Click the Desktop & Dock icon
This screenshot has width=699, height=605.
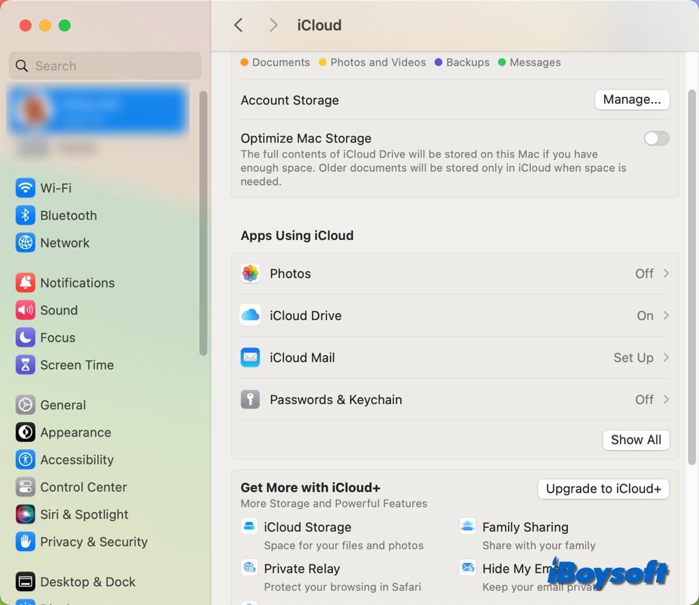[x=25, y=582]
